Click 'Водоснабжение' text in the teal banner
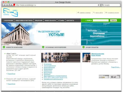The width and height of the screenshot is (123, 92). [97, 36]
